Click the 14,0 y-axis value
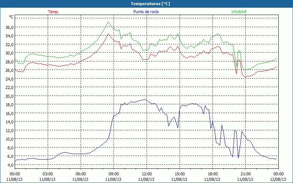293x183 pixels. click(10, 122)
